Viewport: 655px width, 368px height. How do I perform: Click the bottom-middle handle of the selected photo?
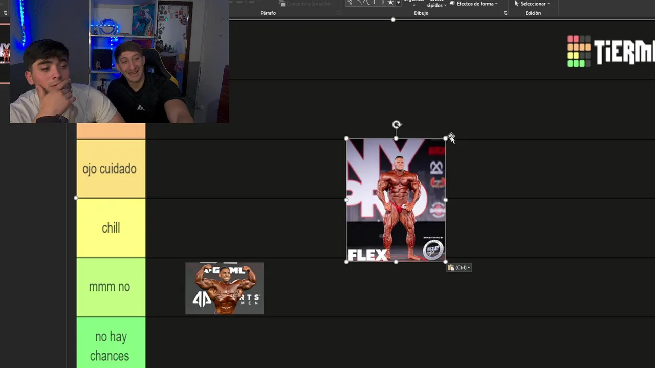(x=396, y=262)
